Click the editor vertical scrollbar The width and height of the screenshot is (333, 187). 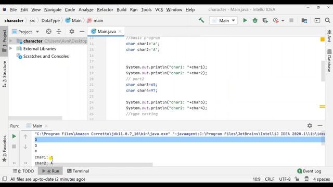coord(323,71)
